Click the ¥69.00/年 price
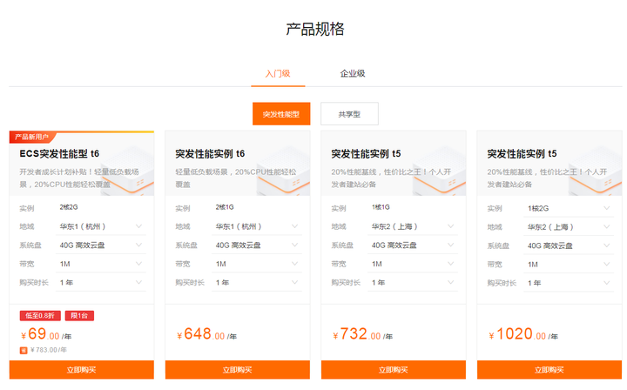 (46, 334)
